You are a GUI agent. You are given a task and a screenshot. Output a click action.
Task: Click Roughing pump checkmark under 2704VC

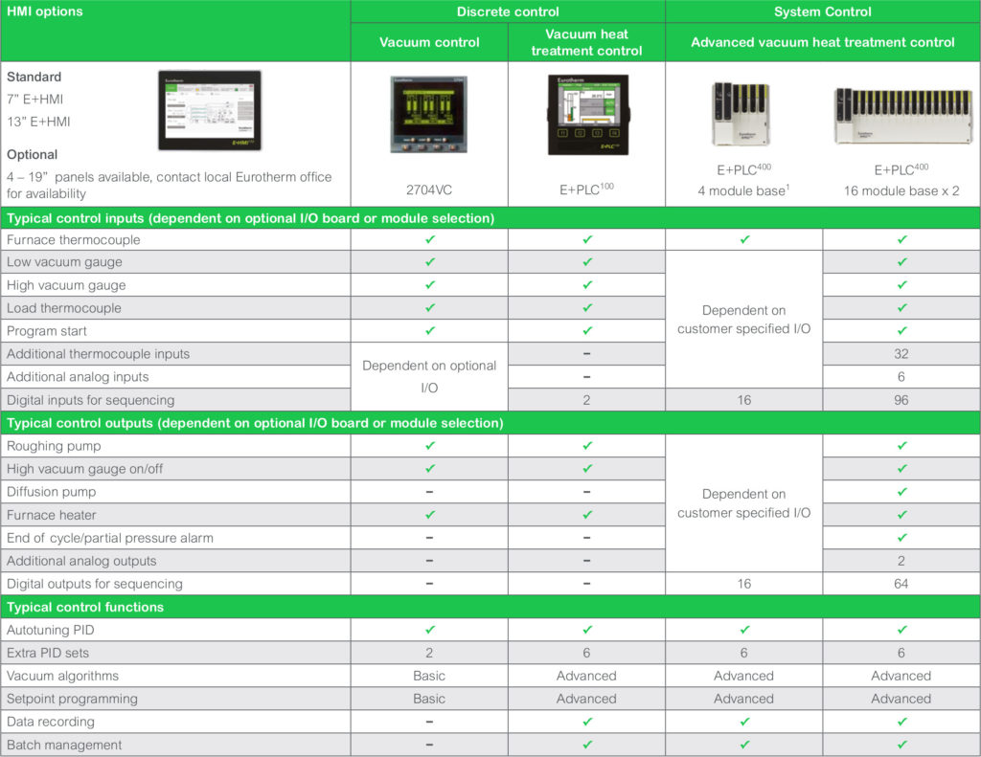(x=430, y=445)
